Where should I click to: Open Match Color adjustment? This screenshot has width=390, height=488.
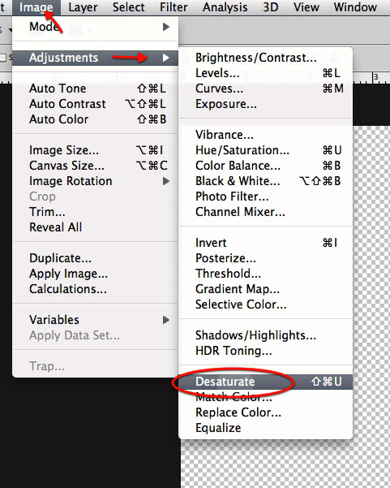[266, 397]
